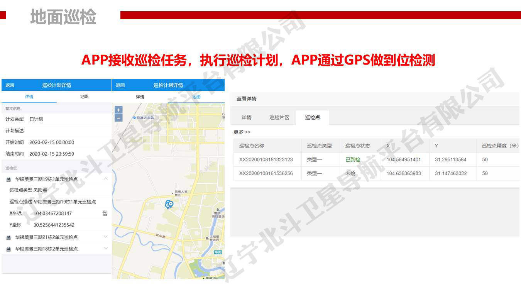Screen dimensions: 521x293
Task: Click the 计划描述 row
Action: (x=56, y=131)
